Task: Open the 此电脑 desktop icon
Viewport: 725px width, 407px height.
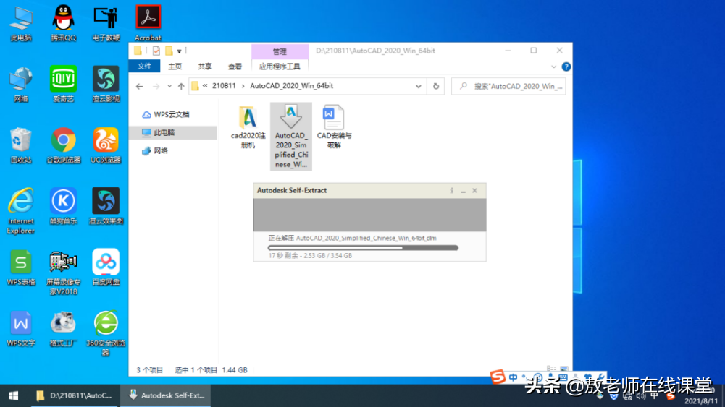Action: [21, 24]
